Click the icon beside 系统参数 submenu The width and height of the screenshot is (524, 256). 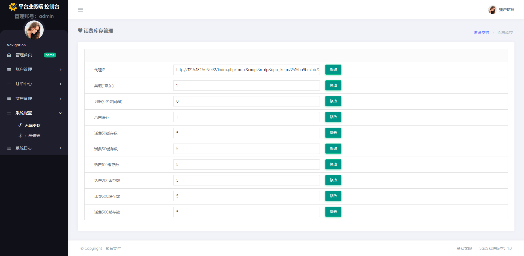(20, 125)
